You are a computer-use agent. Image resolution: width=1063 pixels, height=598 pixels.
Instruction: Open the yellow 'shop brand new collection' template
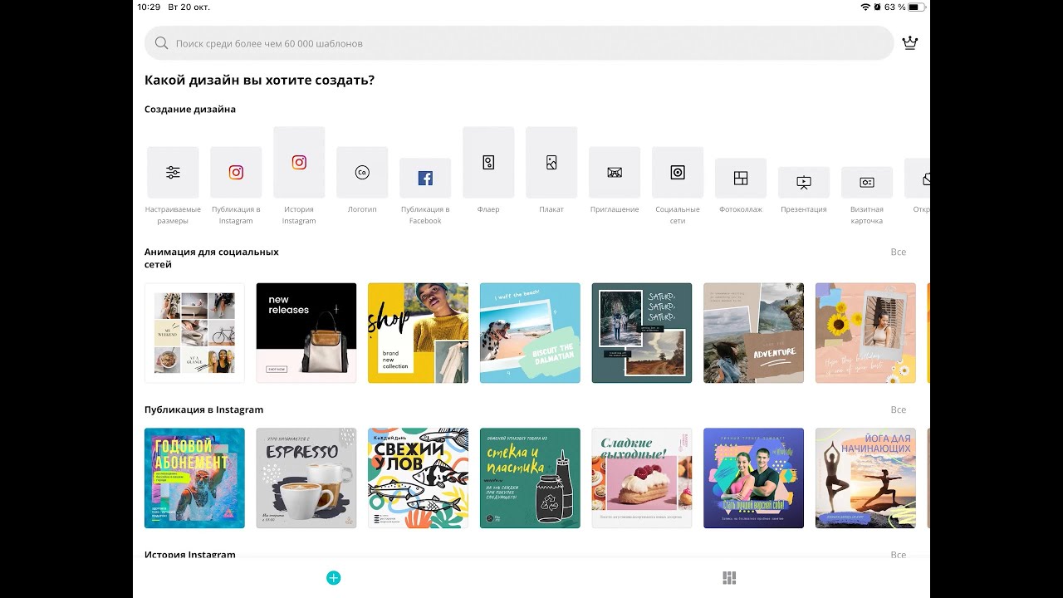tap(418, 333)
